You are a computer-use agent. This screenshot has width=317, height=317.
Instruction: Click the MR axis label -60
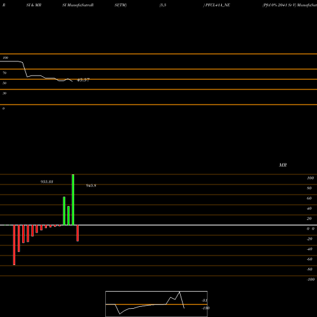point(309,259)
